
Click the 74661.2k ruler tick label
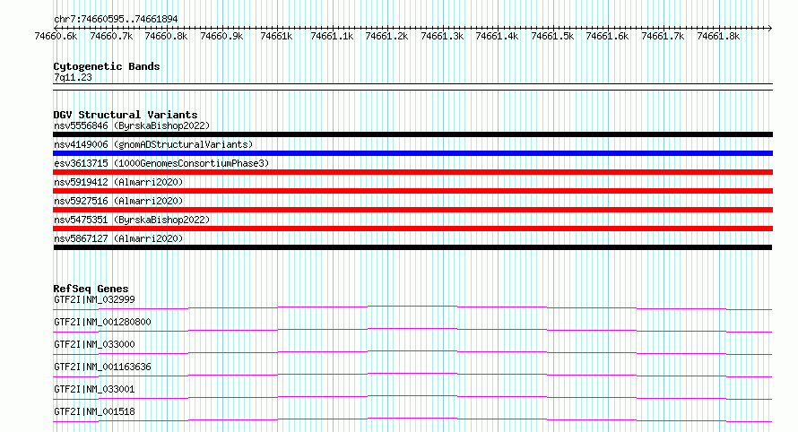386,36
